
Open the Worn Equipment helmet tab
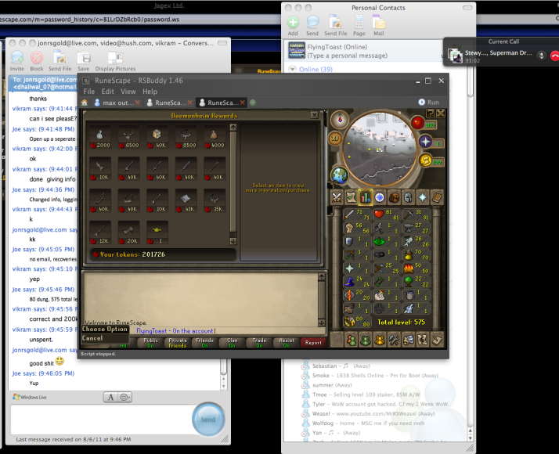click(x=408, y=197)
